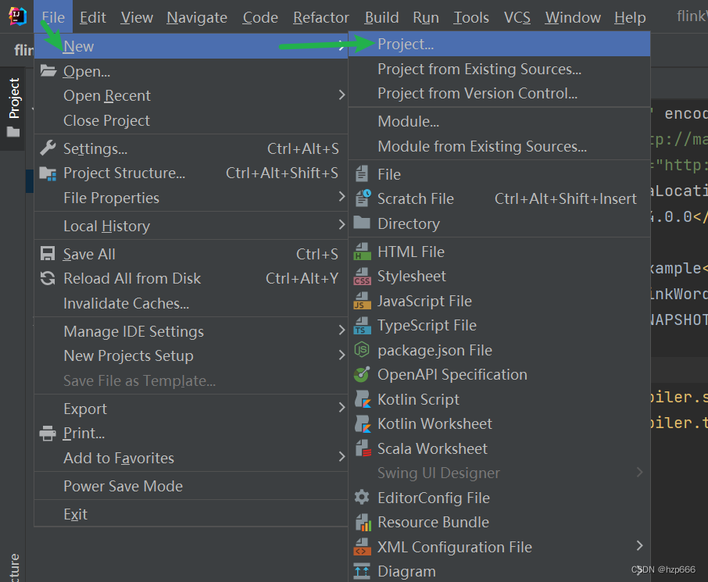Choose Invalidate Caches... menu entry
This screenshot has height=582, width=708.
pyautogui.click(x=126, y=303)
